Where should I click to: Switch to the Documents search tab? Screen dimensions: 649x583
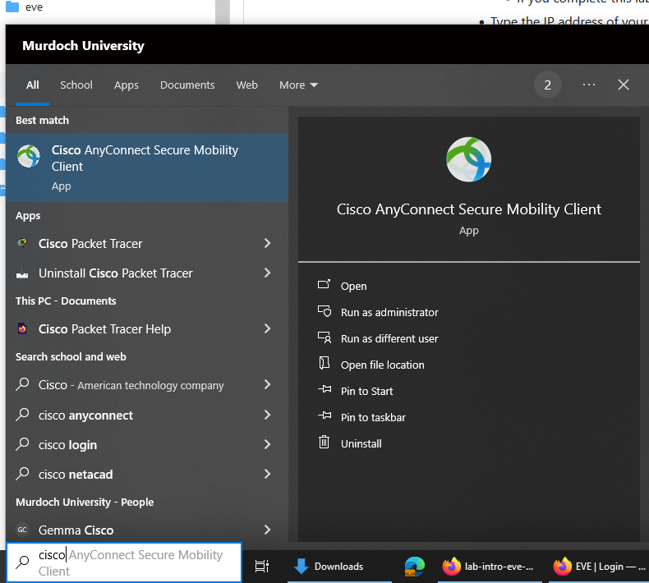click(187, 85)
